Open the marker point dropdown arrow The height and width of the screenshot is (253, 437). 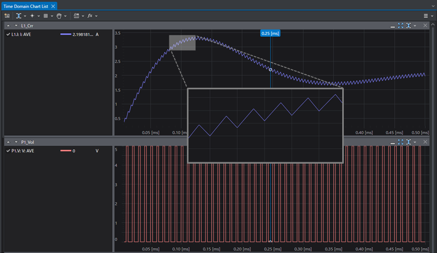click(x=39, y=16)
